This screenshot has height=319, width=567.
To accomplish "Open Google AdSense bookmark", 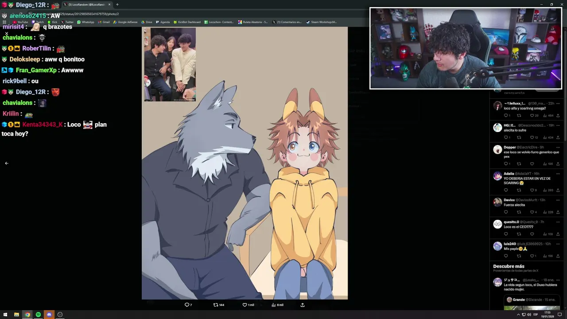I will [125, 22].
